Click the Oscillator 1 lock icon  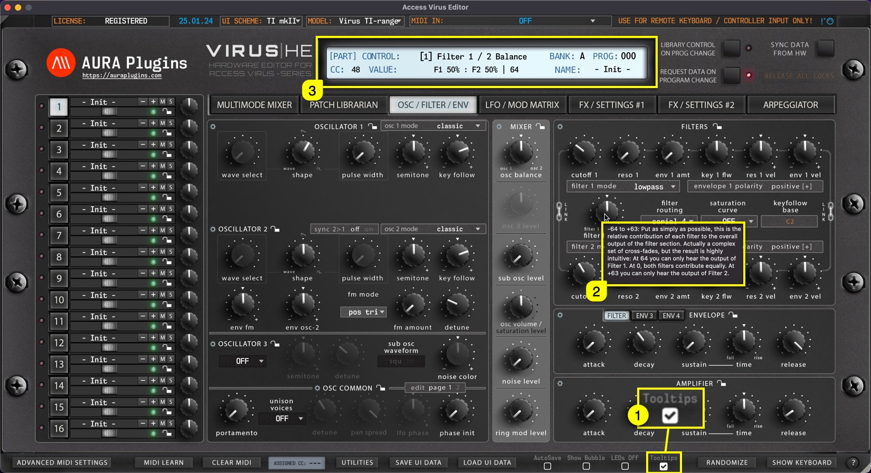(x=373, y=127)
